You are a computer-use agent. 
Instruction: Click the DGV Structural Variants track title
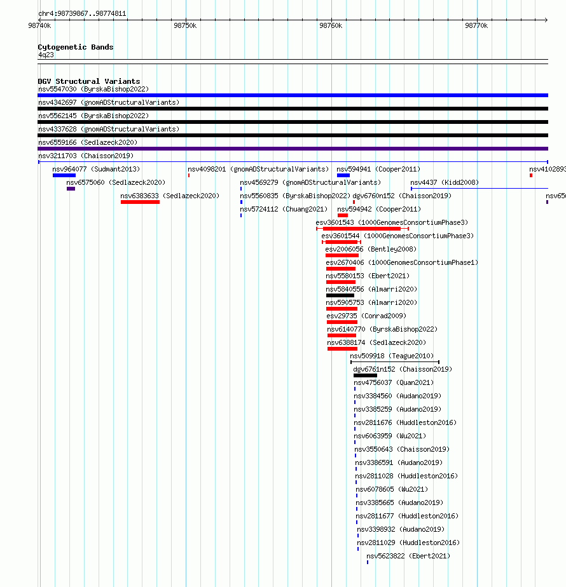tap(89, 81)
